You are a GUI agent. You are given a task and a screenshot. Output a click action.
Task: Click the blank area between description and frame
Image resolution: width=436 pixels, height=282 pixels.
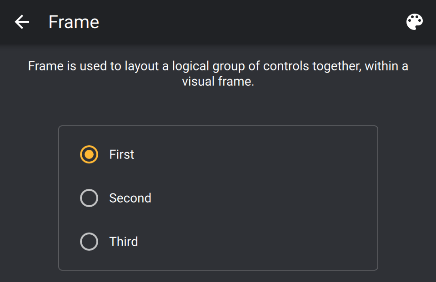pyautogui.click(x=218, y=107)
